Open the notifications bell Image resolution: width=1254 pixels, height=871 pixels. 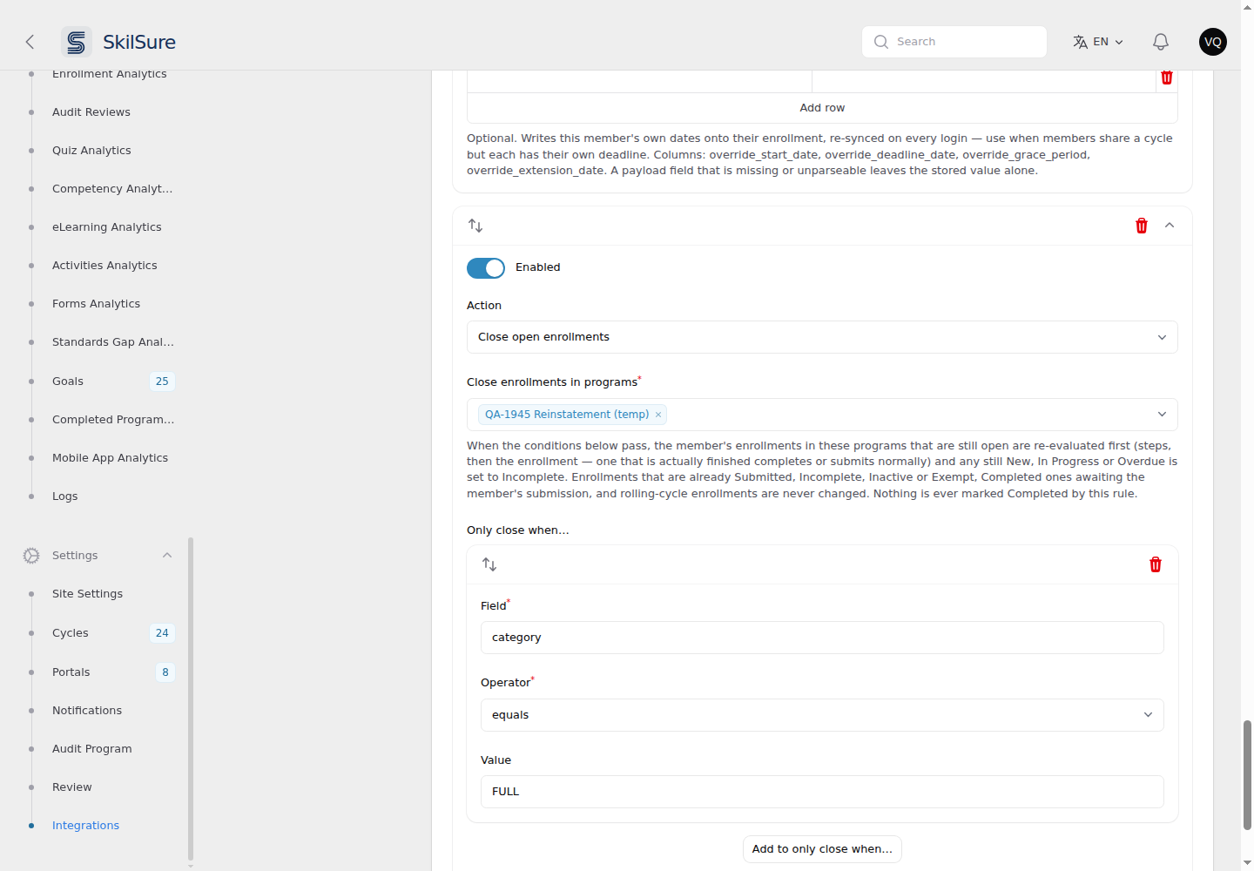[x=1161, y=42]
